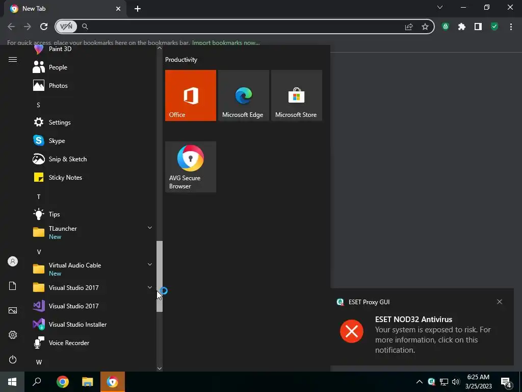Show hidden system tray icons
Image resolution: width=522 pixels, height=392 pixels.
420,382
